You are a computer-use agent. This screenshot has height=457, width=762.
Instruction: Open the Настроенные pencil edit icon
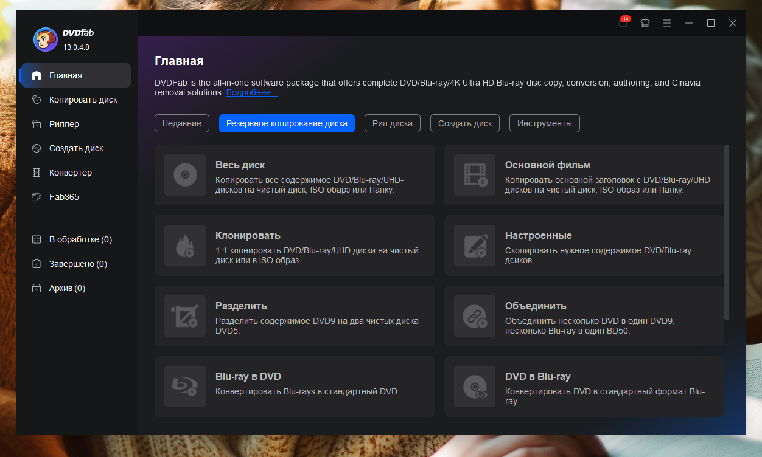tap(475, 246)
